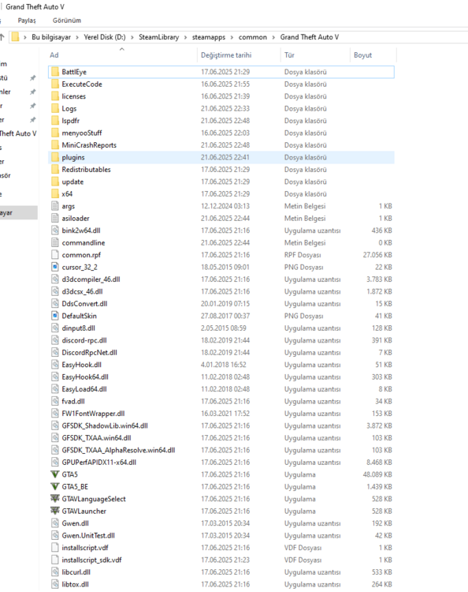Select the ExecuteCode folder icon

pyautogui.click(x=55, y=84)
